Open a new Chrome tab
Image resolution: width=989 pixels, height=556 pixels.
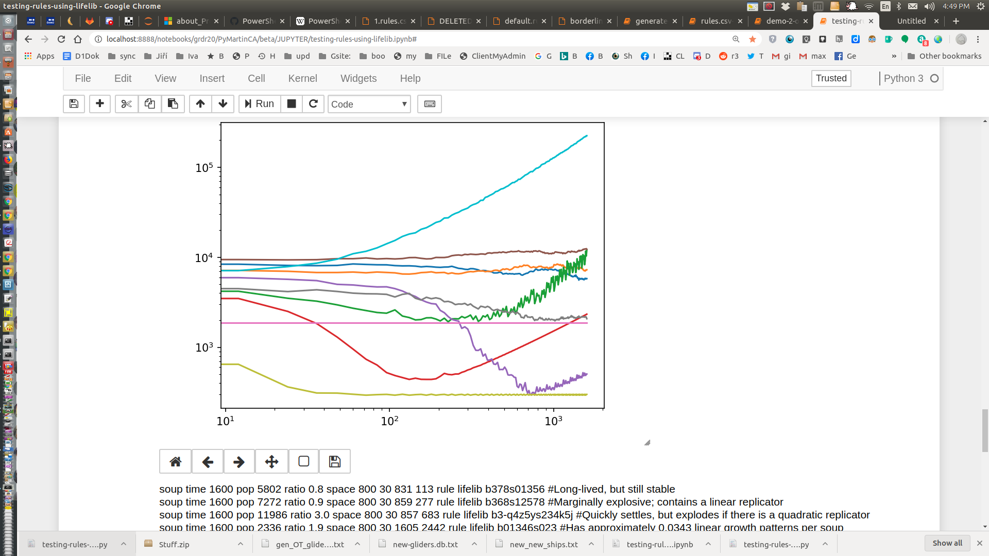pyautogui.click(x=956, y=21)
